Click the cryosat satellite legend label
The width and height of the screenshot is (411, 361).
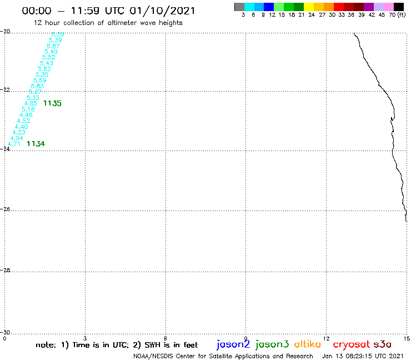click(352, 345)
